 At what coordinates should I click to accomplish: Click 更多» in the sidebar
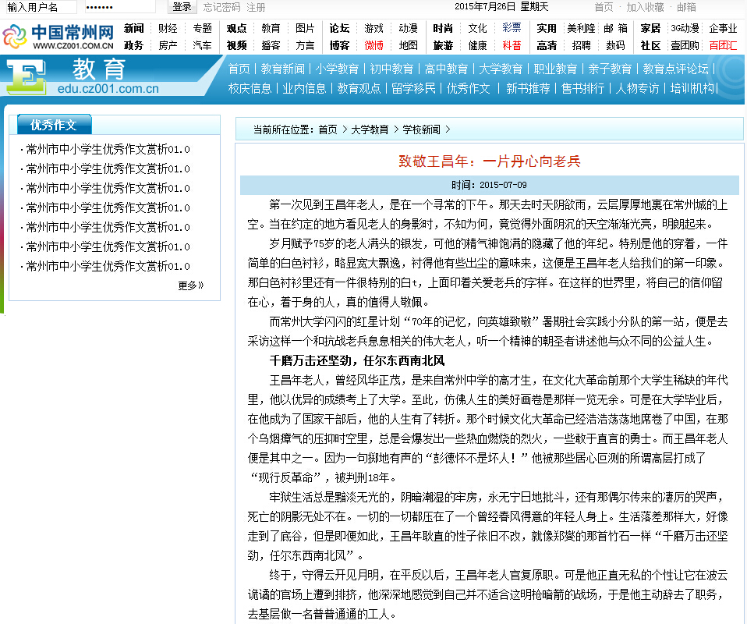190,285
